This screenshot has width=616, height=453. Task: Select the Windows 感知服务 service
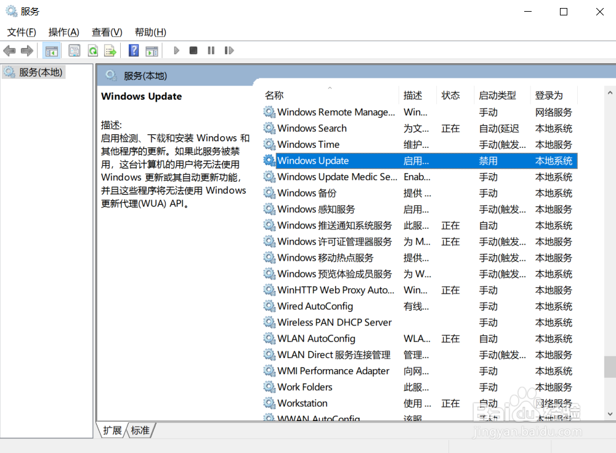419,209
